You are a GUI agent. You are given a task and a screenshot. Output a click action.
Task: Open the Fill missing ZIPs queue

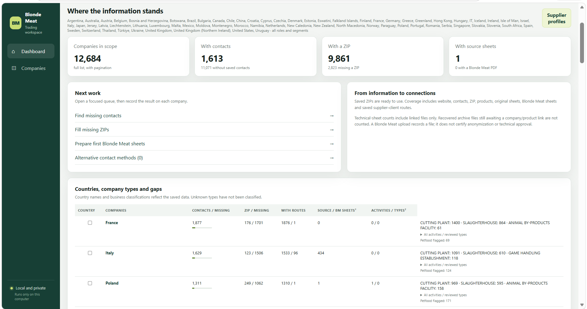[x=204, y=130]
